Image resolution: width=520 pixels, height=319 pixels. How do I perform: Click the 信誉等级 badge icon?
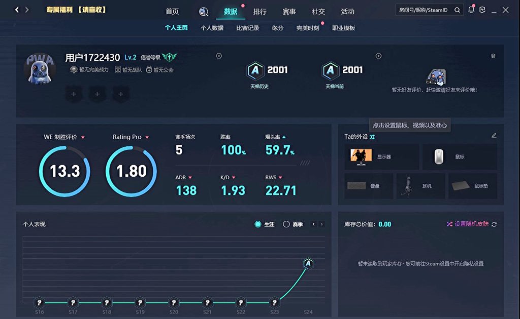[170, 57]
